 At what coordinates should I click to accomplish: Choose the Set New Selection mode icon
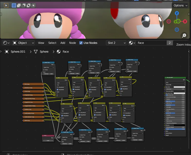pyautogui.click(x=14, y=5)
